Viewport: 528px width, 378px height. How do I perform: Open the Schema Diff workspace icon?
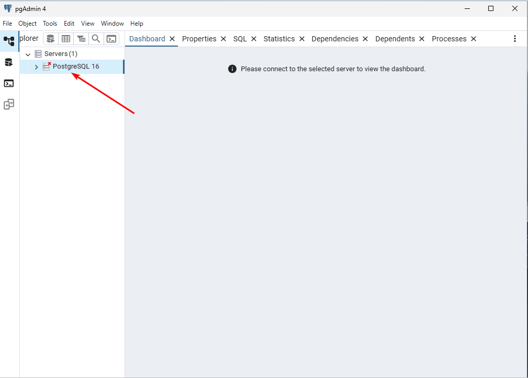click(x=9, y=104)
